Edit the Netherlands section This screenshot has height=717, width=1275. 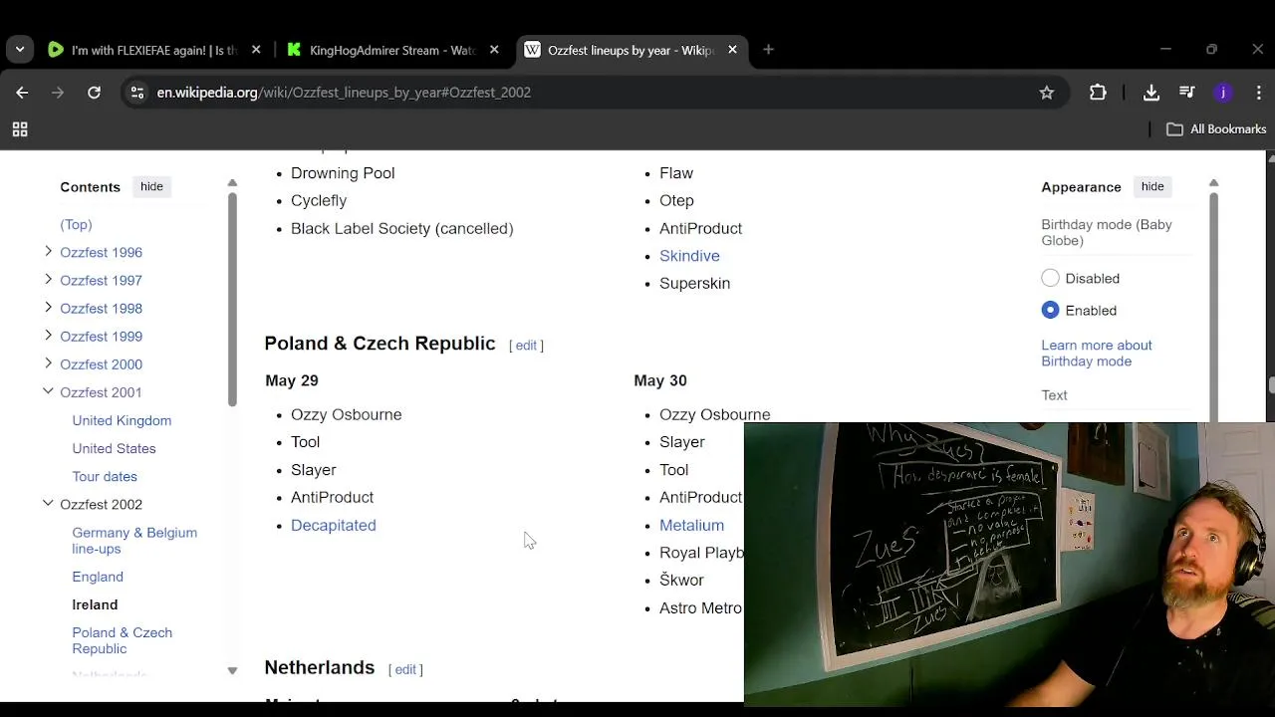(405, 669)
